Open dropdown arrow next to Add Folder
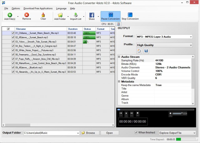 (x=68, y=16)
